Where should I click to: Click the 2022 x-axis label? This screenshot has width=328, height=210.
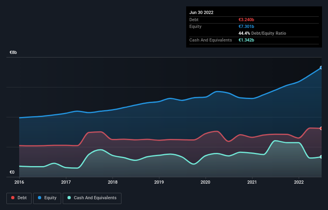pos(299,182)
